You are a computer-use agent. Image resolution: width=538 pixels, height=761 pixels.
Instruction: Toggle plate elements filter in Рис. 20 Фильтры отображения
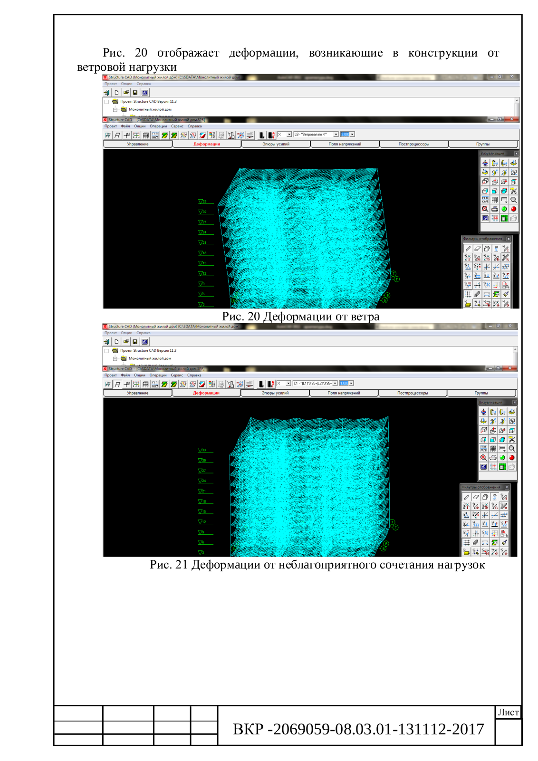[478, 249]
